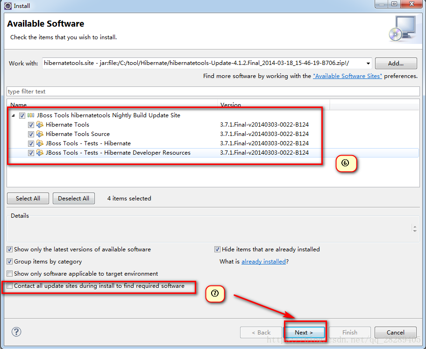Click the Next > button
The height and width of the screenshot is (349, 426).
(304, 333)
